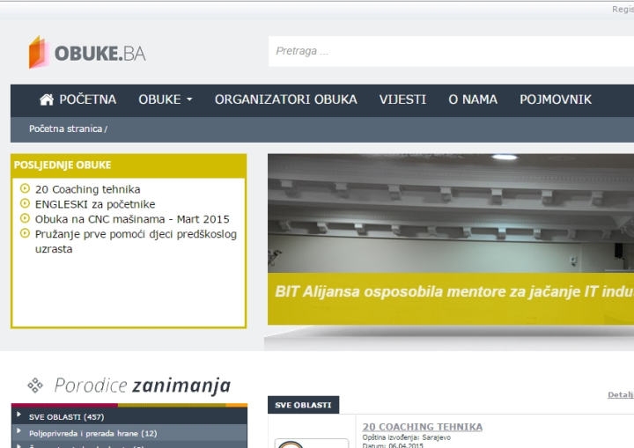This screenshot has height=448, width=634.
Task: Click the bullet icon beside ENGLESKI za početnike
Action: click(x=25, y=203)
